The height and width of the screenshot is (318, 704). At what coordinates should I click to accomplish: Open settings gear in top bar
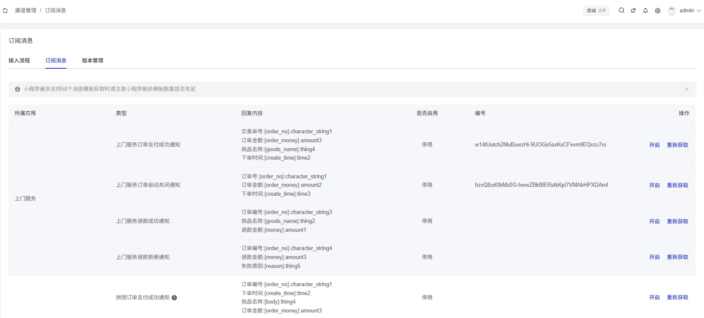(x=658, y=11)
